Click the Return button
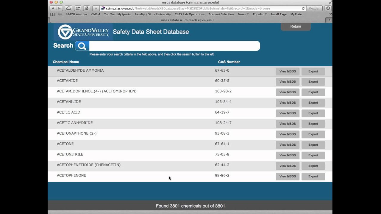The image size is (381, 214). tap(296, 26)
